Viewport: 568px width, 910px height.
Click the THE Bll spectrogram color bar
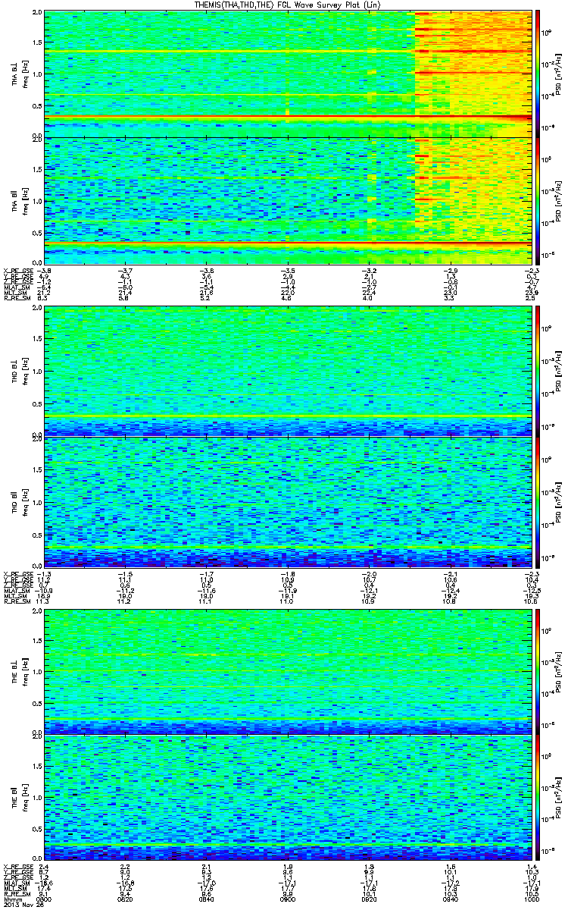tap(538, 799)
